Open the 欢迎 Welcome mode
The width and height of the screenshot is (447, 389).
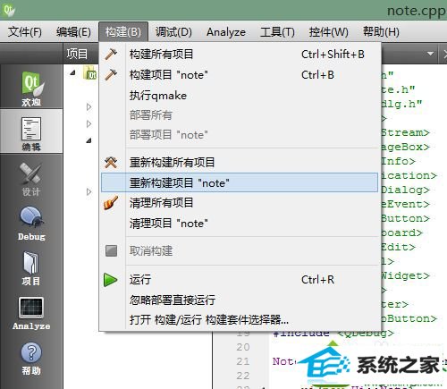(x=31, y=89)
